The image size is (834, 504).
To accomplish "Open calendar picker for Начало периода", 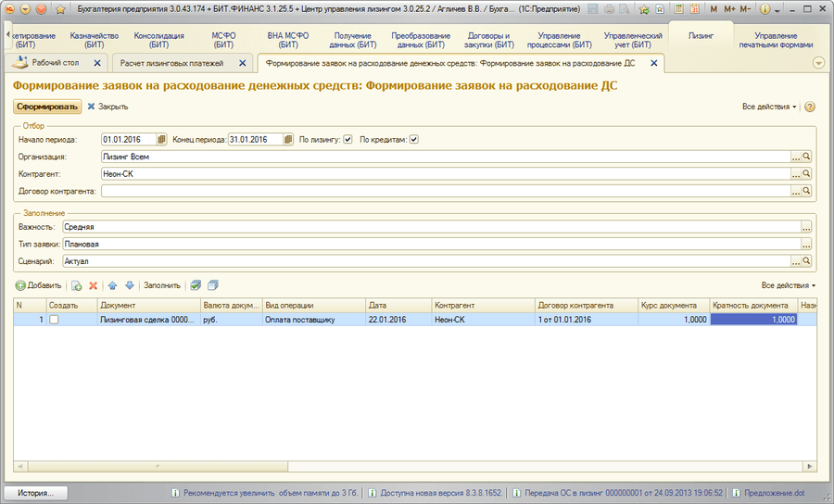I will point(161,139).
